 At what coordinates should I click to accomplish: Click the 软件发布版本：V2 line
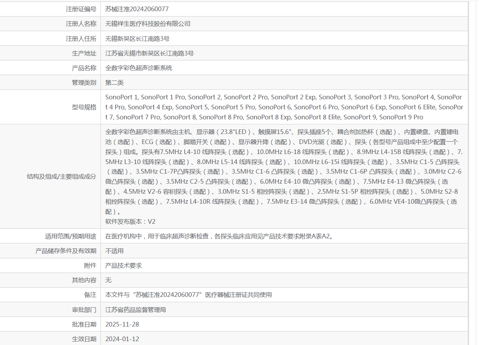click(131, 221)
